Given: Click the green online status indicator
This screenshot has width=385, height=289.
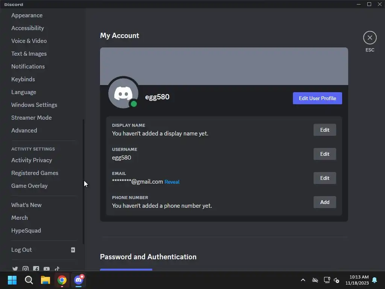Looking at the screenshot, I should 134,104.
